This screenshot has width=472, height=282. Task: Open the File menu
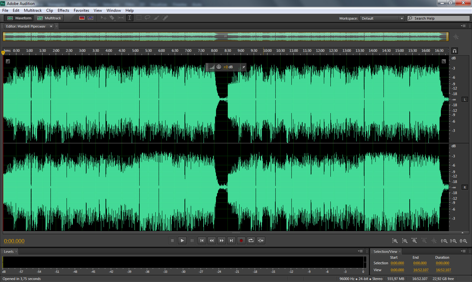5,10
